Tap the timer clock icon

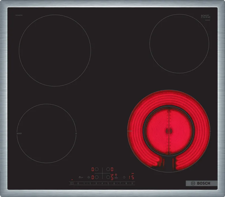(124, 177)
